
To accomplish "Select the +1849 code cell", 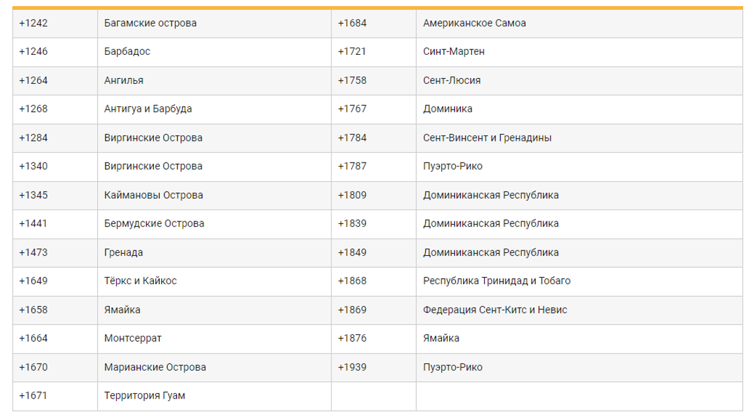I will coord(352,252).
